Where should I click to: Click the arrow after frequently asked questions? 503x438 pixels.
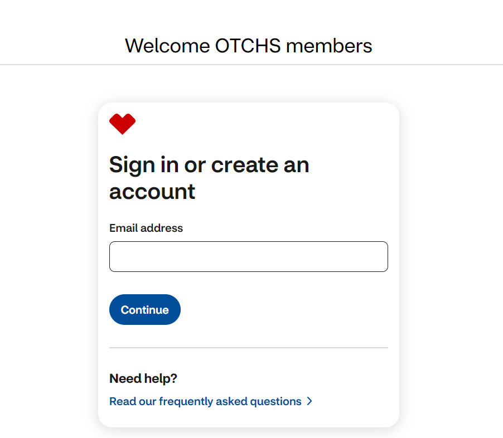coord(309,401)
